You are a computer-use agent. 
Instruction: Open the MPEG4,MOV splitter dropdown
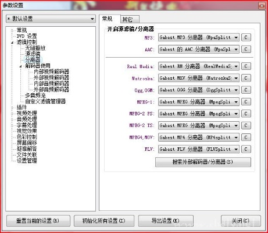click(x=199, y=137)
